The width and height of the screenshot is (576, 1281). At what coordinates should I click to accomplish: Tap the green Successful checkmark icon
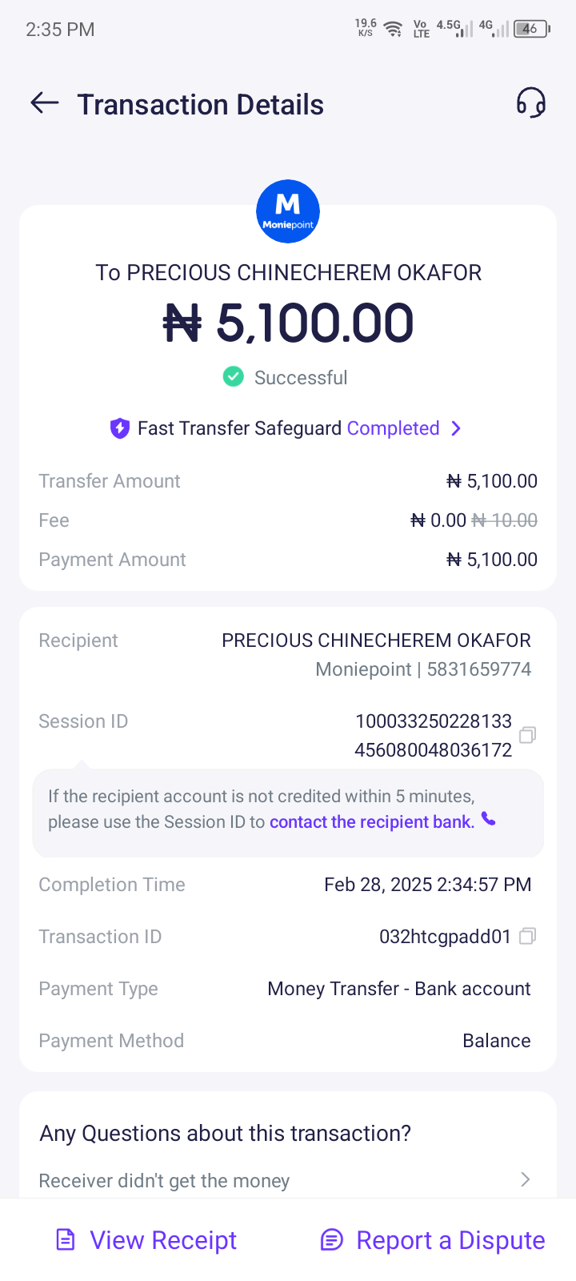[x=234, y=376]
